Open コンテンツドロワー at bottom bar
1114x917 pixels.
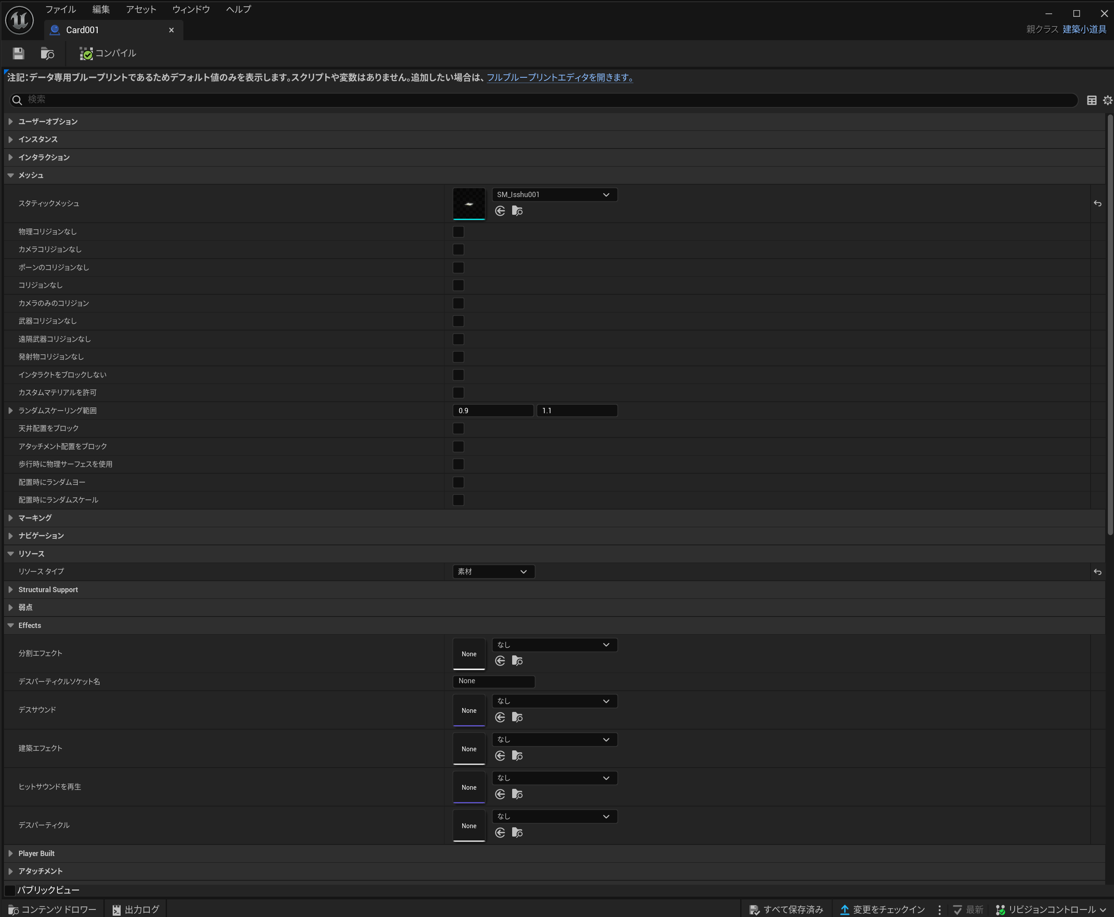click(x=52, y=909)
